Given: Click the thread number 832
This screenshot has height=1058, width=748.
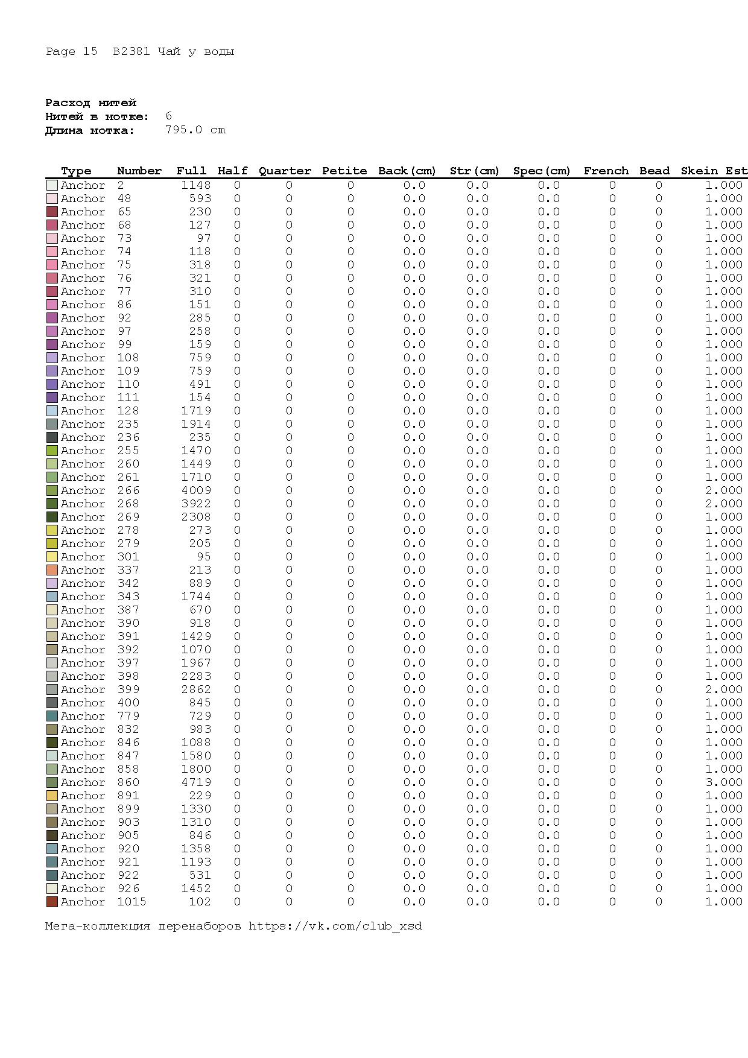Looking at the screenshot, I should click(x=128, y=729).
